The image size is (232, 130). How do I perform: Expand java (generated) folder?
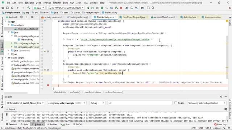pyautogui.click(x=9, y=51)
